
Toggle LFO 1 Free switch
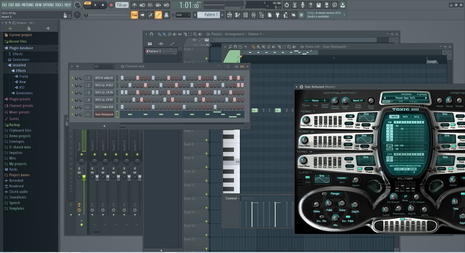[308, 177]
